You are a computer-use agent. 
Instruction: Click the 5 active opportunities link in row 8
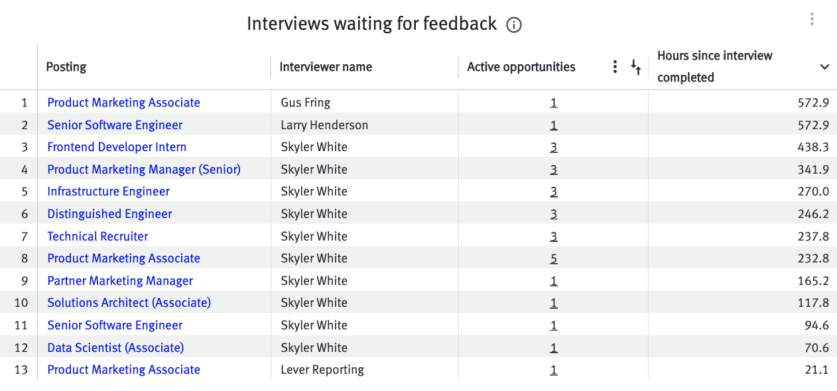[x=554, y=258]
